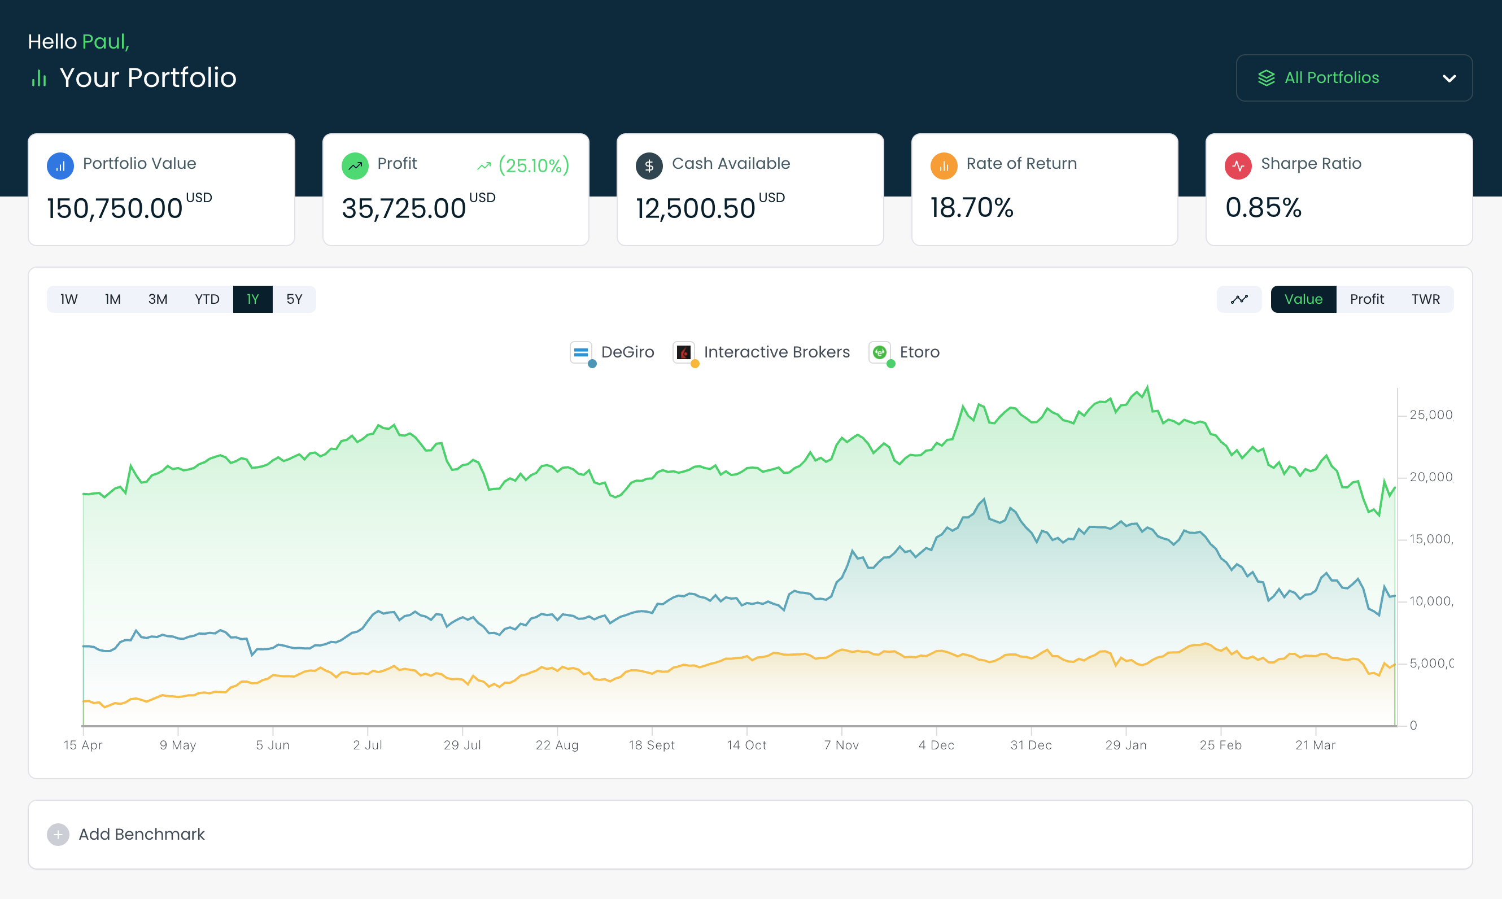Viewport: 1502px width, 899px height.
Task: Click the Rate of Return orange icon
Action: pyautogui.click(x=944, y=165)
